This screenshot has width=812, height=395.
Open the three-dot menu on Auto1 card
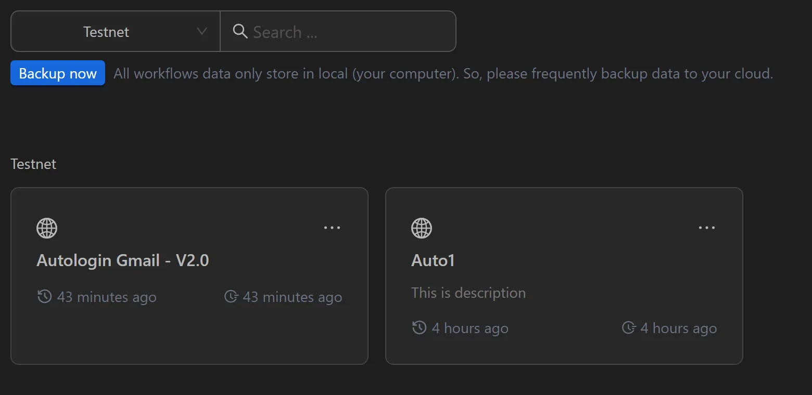706,228
